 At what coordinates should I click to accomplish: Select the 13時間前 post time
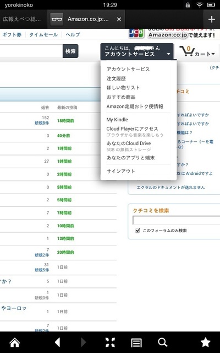[x=65, y=238]
